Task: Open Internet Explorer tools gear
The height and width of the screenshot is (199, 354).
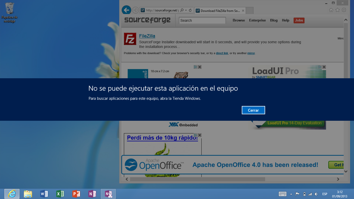Action: 344,10
